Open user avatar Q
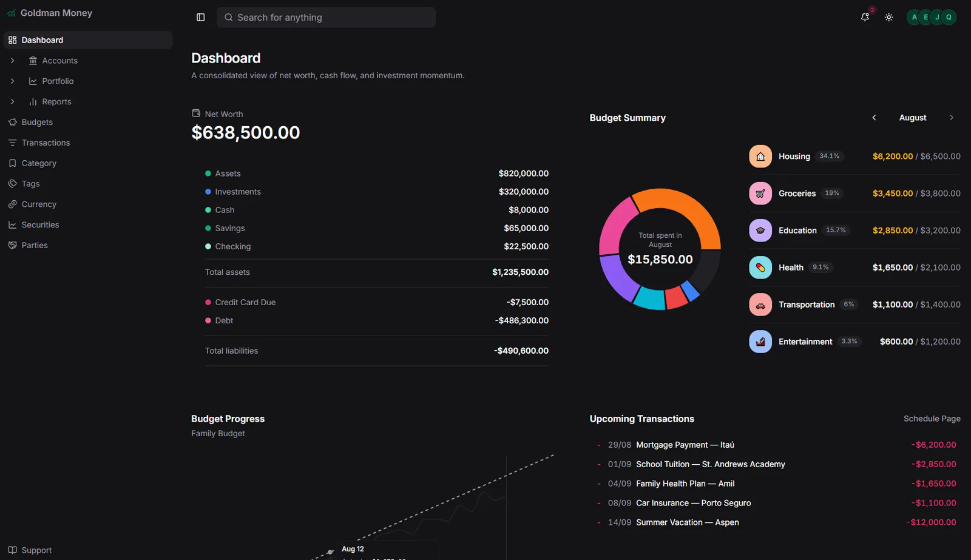The width and height of the screenshot is (971, 560). pyautogui.click(x=949, y=17)
